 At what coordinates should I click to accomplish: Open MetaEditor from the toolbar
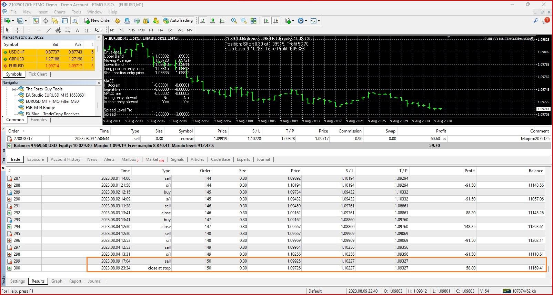[x=118, y=21]
